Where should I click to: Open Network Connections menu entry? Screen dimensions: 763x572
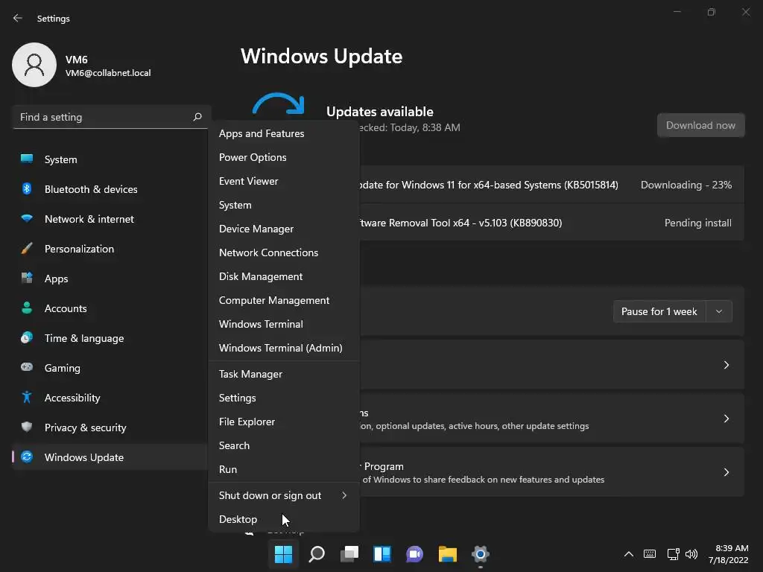[x=284, y=252]
